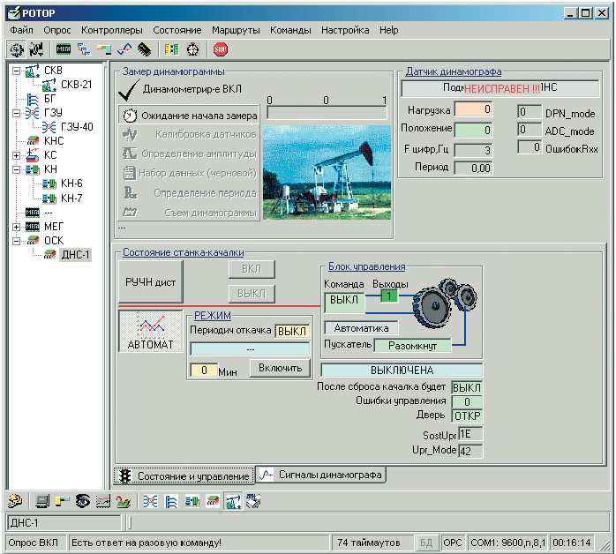Click the eye icon in bottom toolbar

pyautogui.click(x=82, y=501)
